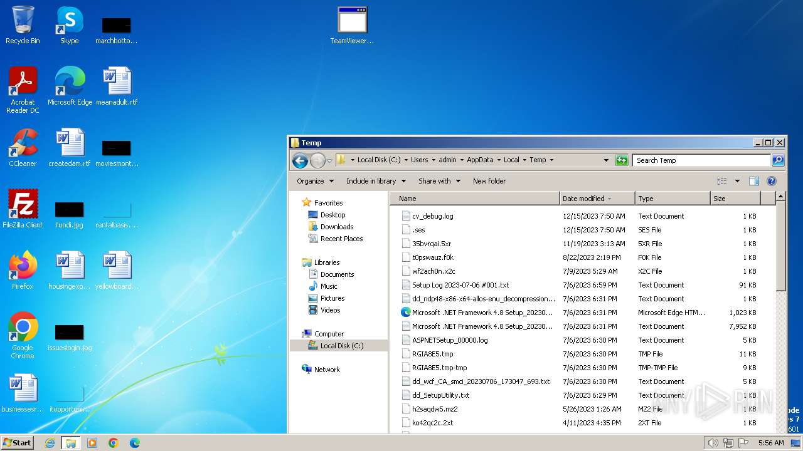
Task: Click the taskbar clock showing 5:56 AM
Action: tap(771, 443)
